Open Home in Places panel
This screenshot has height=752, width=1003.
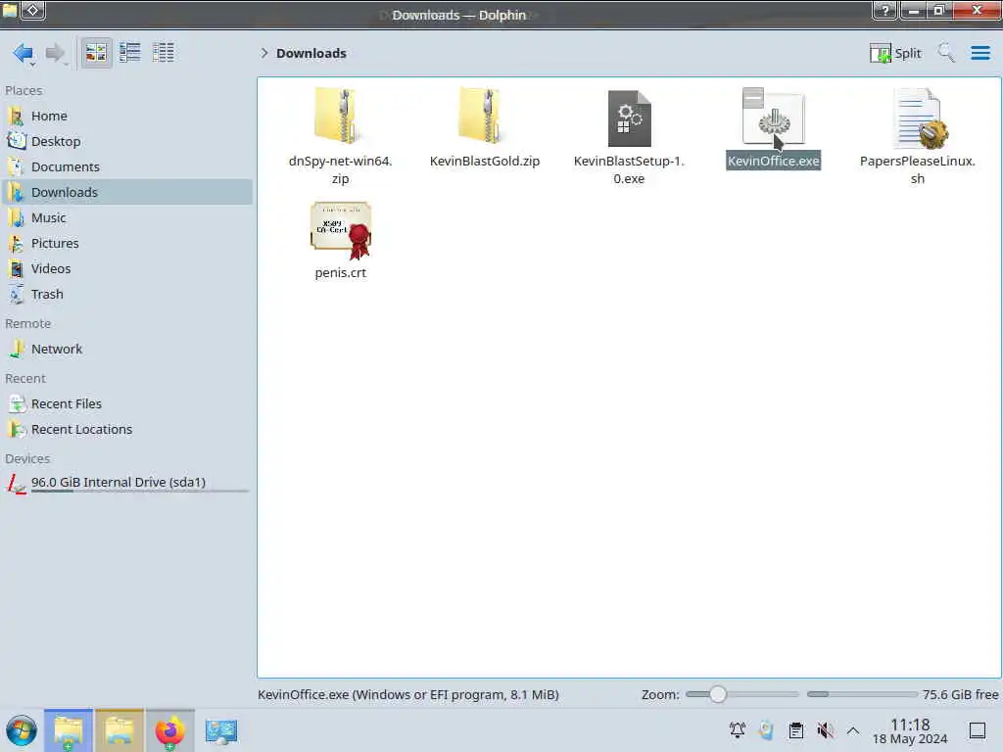point(126,116)
